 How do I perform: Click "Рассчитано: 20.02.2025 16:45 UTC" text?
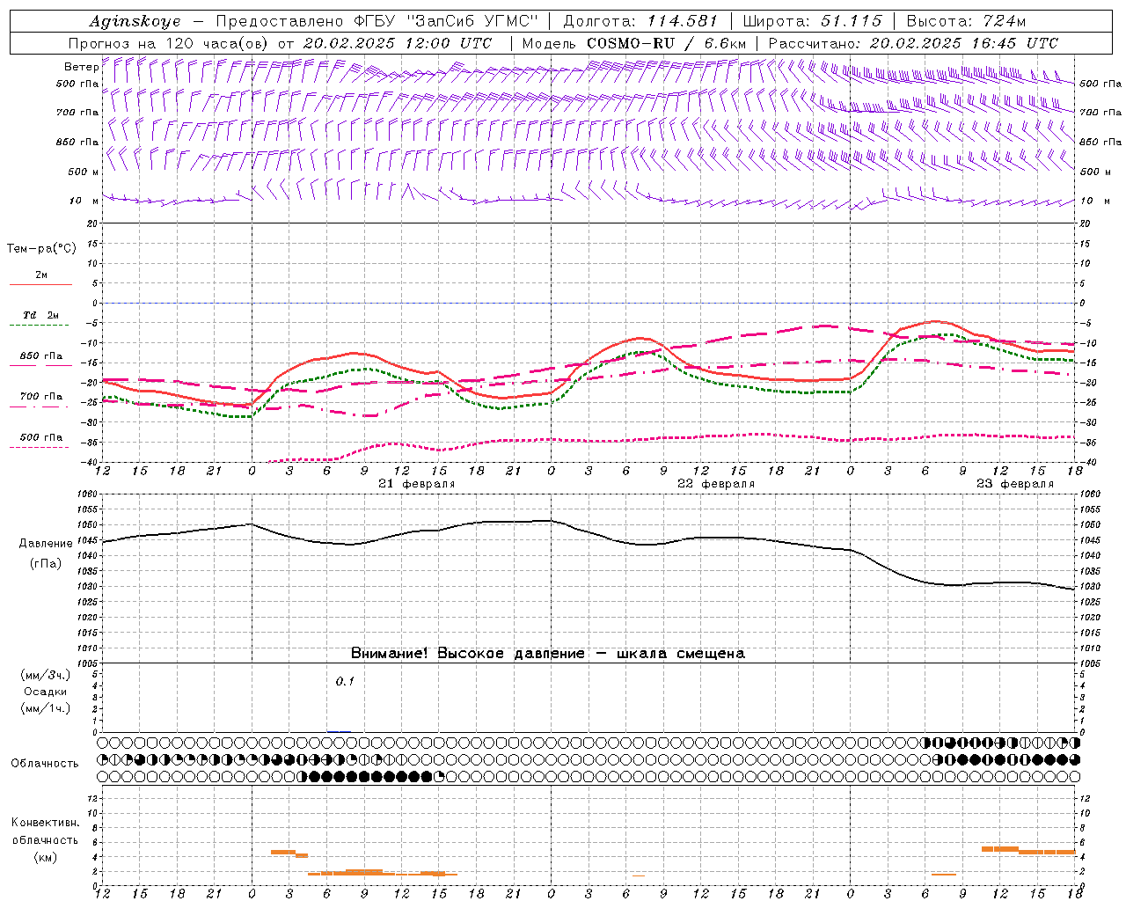pyautogui.click(x=913, y=43)
